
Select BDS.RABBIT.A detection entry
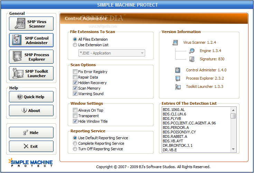175,137
